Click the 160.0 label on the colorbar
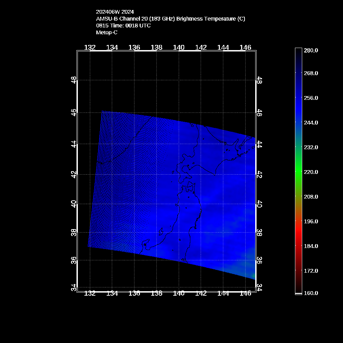343x343 pixels. tap(311, 293)
